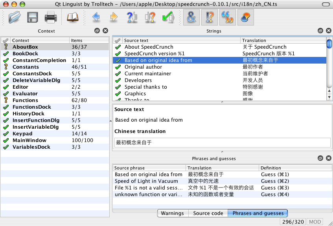This screenshot has height=226, width=333.
Task: Select the Phrases and guesses tab
Action: [258, 213]
